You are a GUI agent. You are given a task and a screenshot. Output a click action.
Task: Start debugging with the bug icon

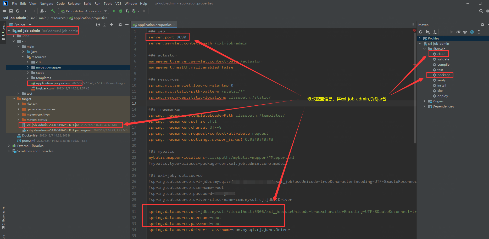point(121,11)
